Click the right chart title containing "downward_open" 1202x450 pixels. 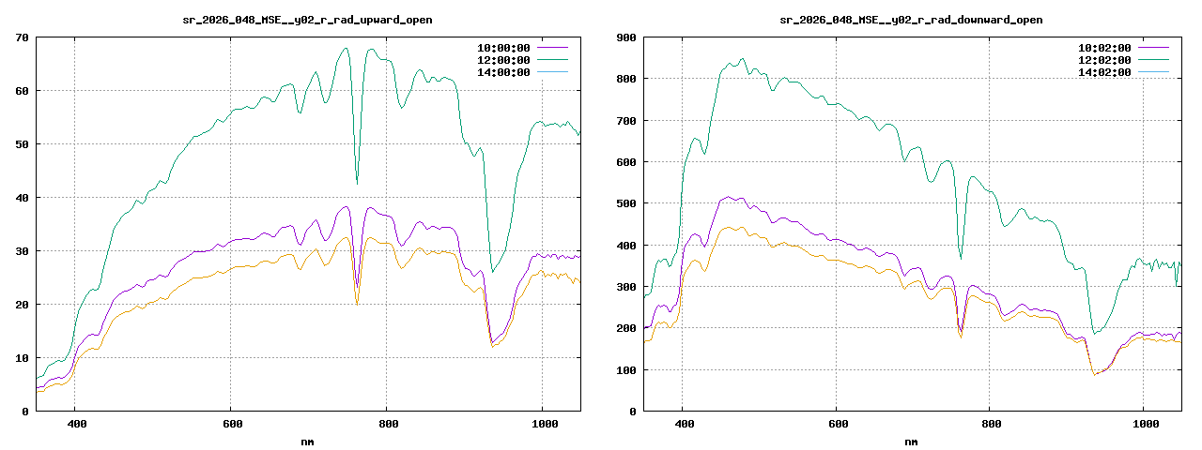(911, 20)
